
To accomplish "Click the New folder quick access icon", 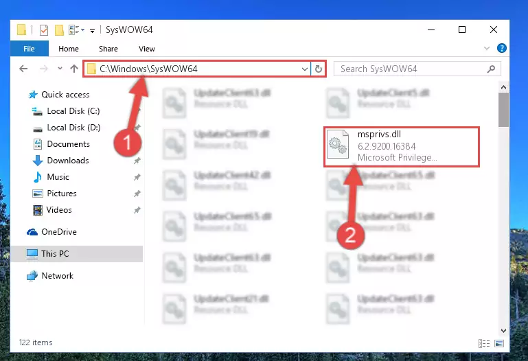I will click(x=59, y=30).
